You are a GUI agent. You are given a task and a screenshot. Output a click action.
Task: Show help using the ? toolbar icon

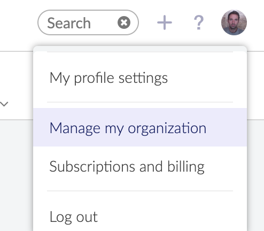click(x=199, y=22)
